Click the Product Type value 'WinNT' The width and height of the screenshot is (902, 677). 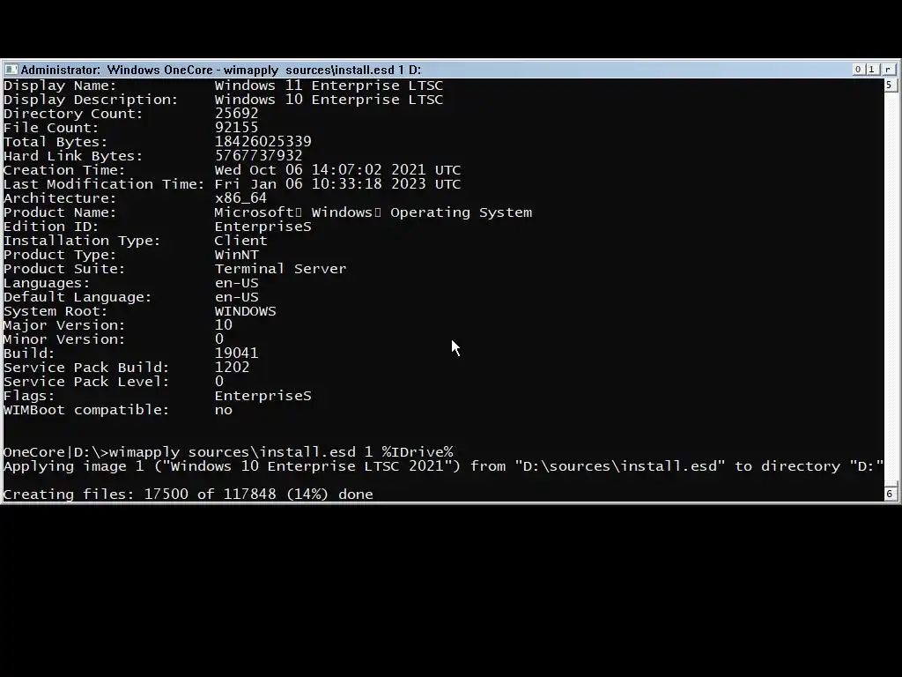[x=236, y=255]
